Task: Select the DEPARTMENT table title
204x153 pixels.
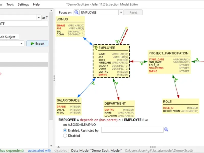Action: coord(115,104)
